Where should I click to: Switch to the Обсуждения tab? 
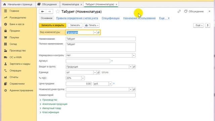(48, 4)
